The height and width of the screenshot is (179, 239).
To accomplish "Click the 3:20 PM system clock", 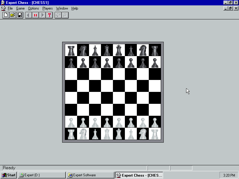I will (229, 175).
